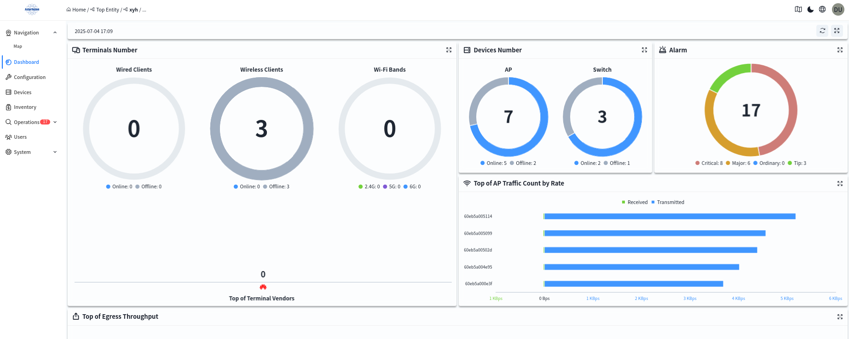Go to the Inventory page
This screenshot has height=339, width=849.
coord(25,107)
